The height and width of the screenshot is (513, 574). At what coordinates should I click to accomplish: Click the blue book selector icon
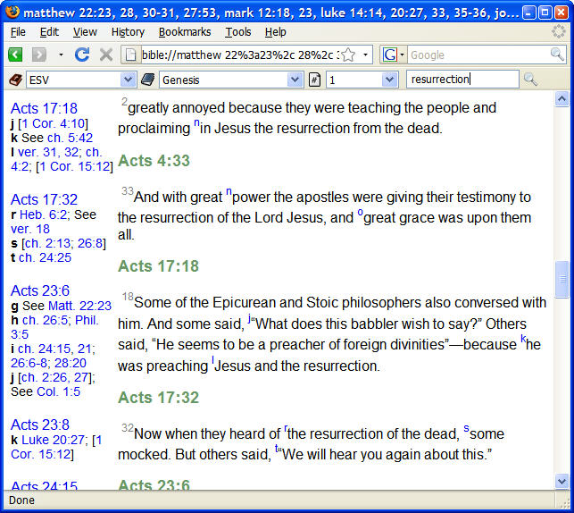[148, 80]
